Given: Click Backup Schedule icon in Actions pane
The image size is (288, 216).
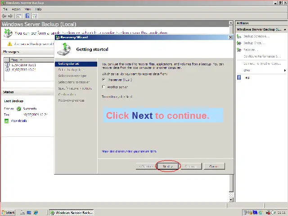Looking at the screenshot, I should 239,36.
